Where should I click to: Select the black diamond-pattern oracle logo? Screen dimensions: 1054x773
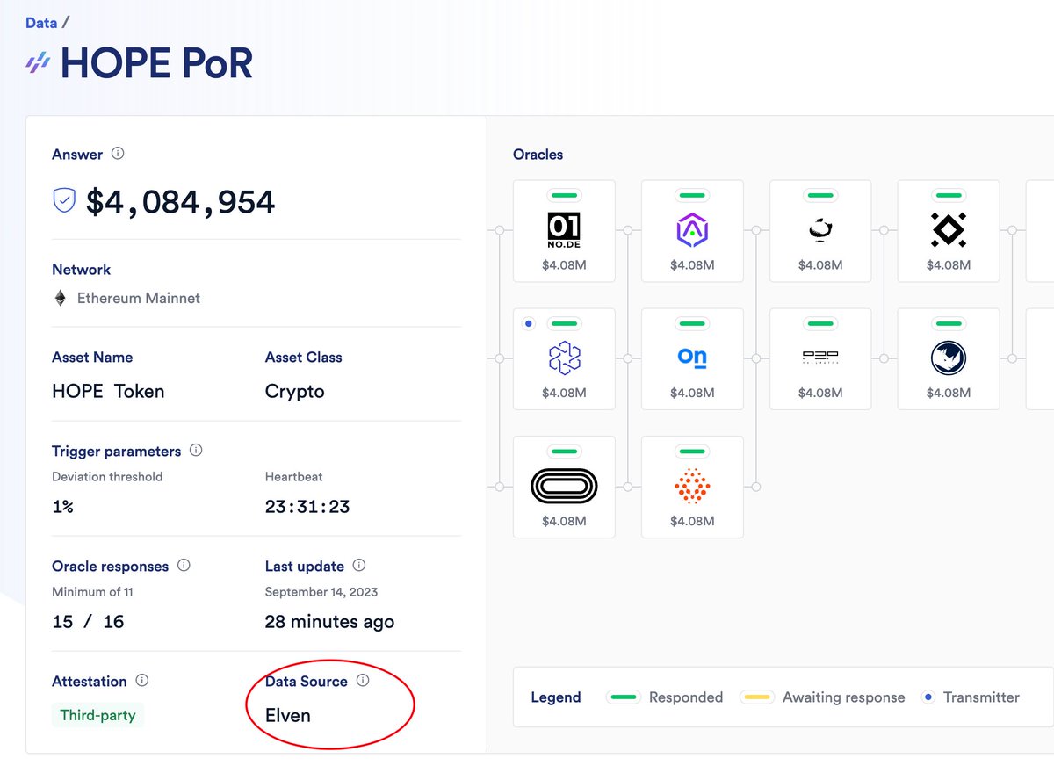coord(949,230)
